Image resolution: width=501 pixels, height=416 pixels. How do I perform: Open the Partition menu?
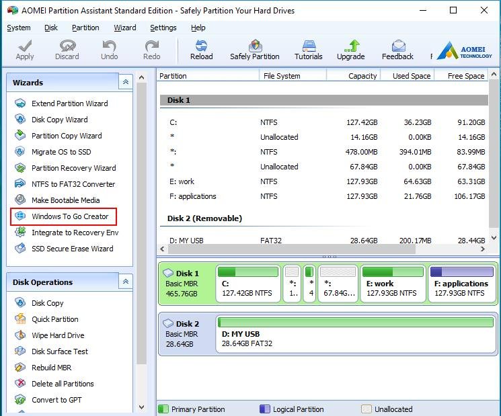pyautogui.click(x=85, y=28)
